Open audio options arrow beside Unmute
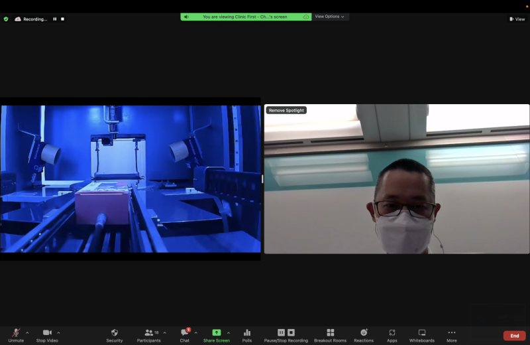530x345 pixels. [x=27, y=333]
